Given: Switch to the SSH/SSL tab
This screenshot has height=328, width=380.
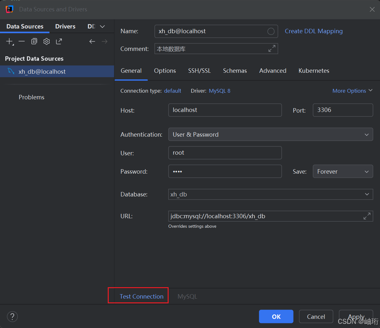Looking at the screenshot, I should [199, 71].
